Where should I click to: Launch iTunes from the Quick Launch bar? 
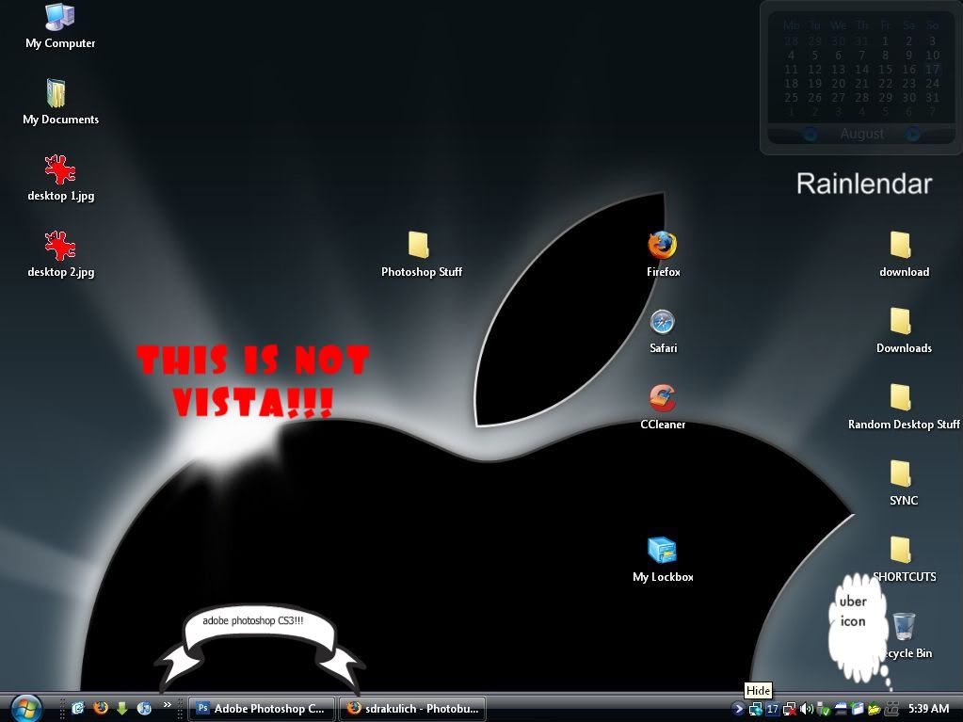pos(144,708)
